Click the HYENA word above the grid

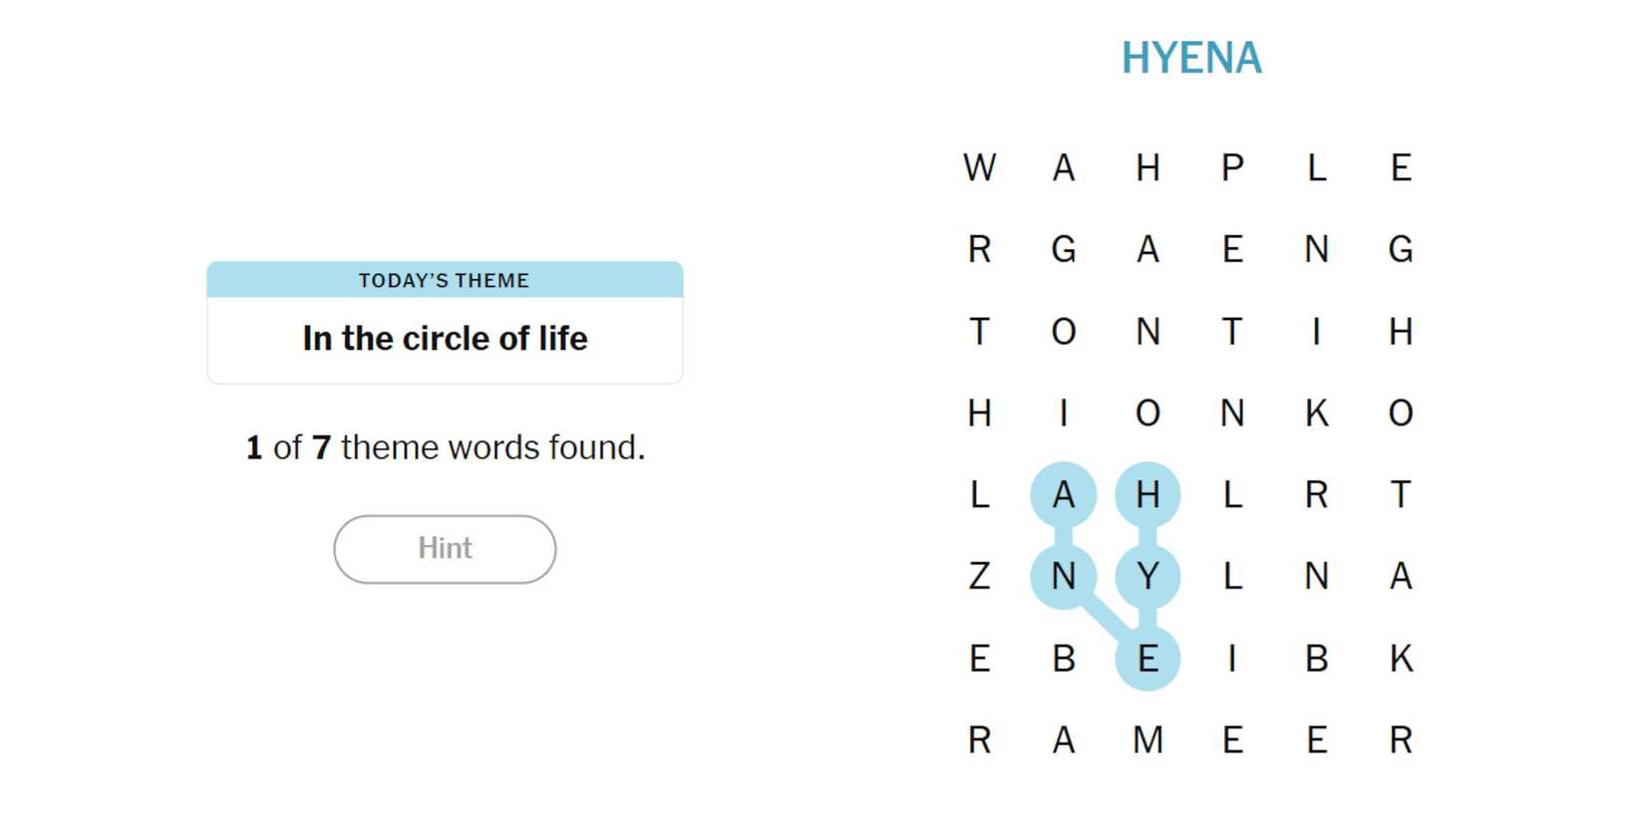(1191, 58)
